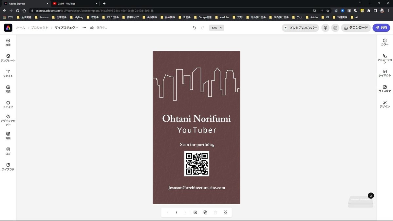The image size is (393, 221).
Task: Click the page number 1 indicator
Action: point(176,212)
